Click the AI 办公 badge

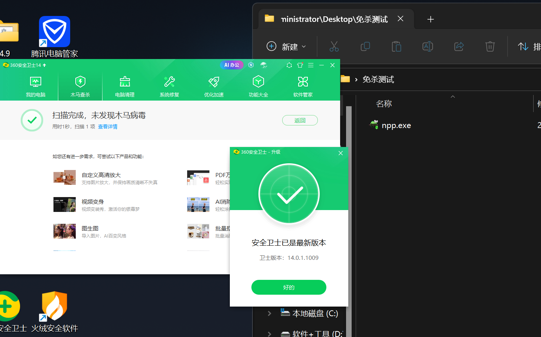232,65
